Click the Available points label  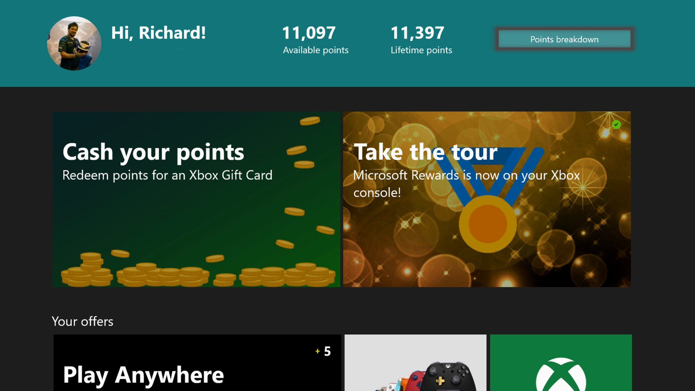pos(316,50)
